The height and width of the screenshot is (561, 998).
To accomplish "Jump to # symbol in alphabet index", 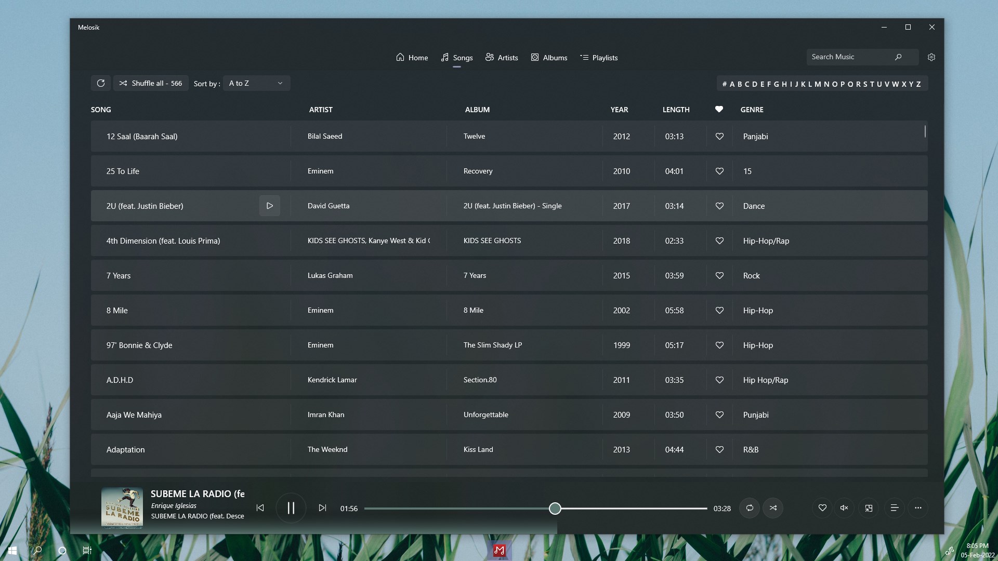I will [x=725, y=84].
